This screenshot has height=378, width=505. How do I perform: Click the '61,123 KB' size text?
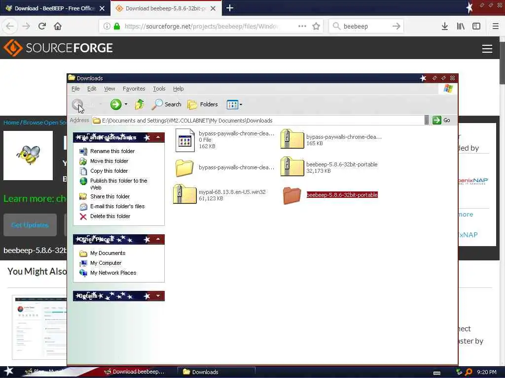[211, 199]
